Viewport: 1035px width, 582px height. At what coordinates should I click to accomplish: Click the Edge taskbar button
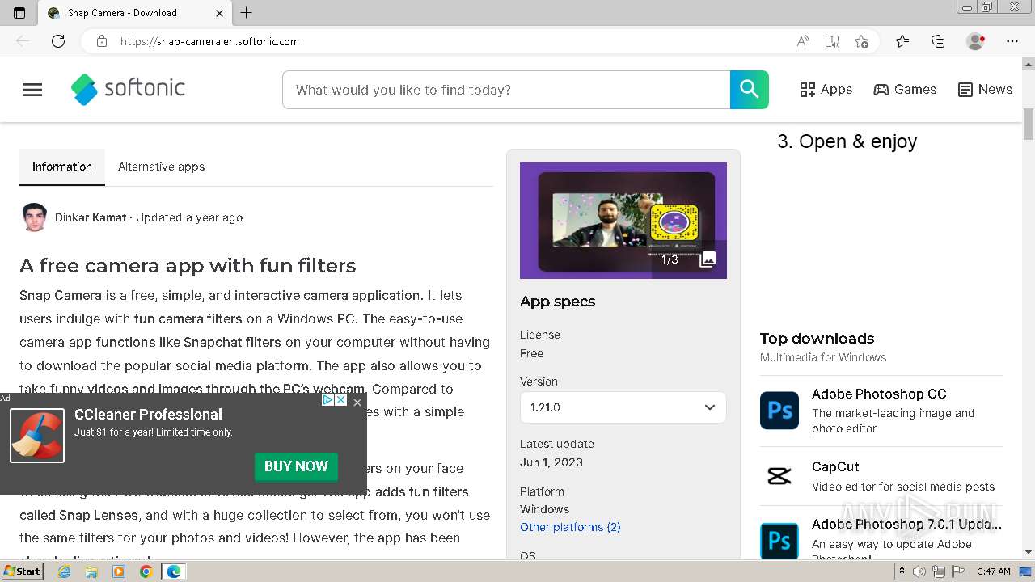(174, 571)
